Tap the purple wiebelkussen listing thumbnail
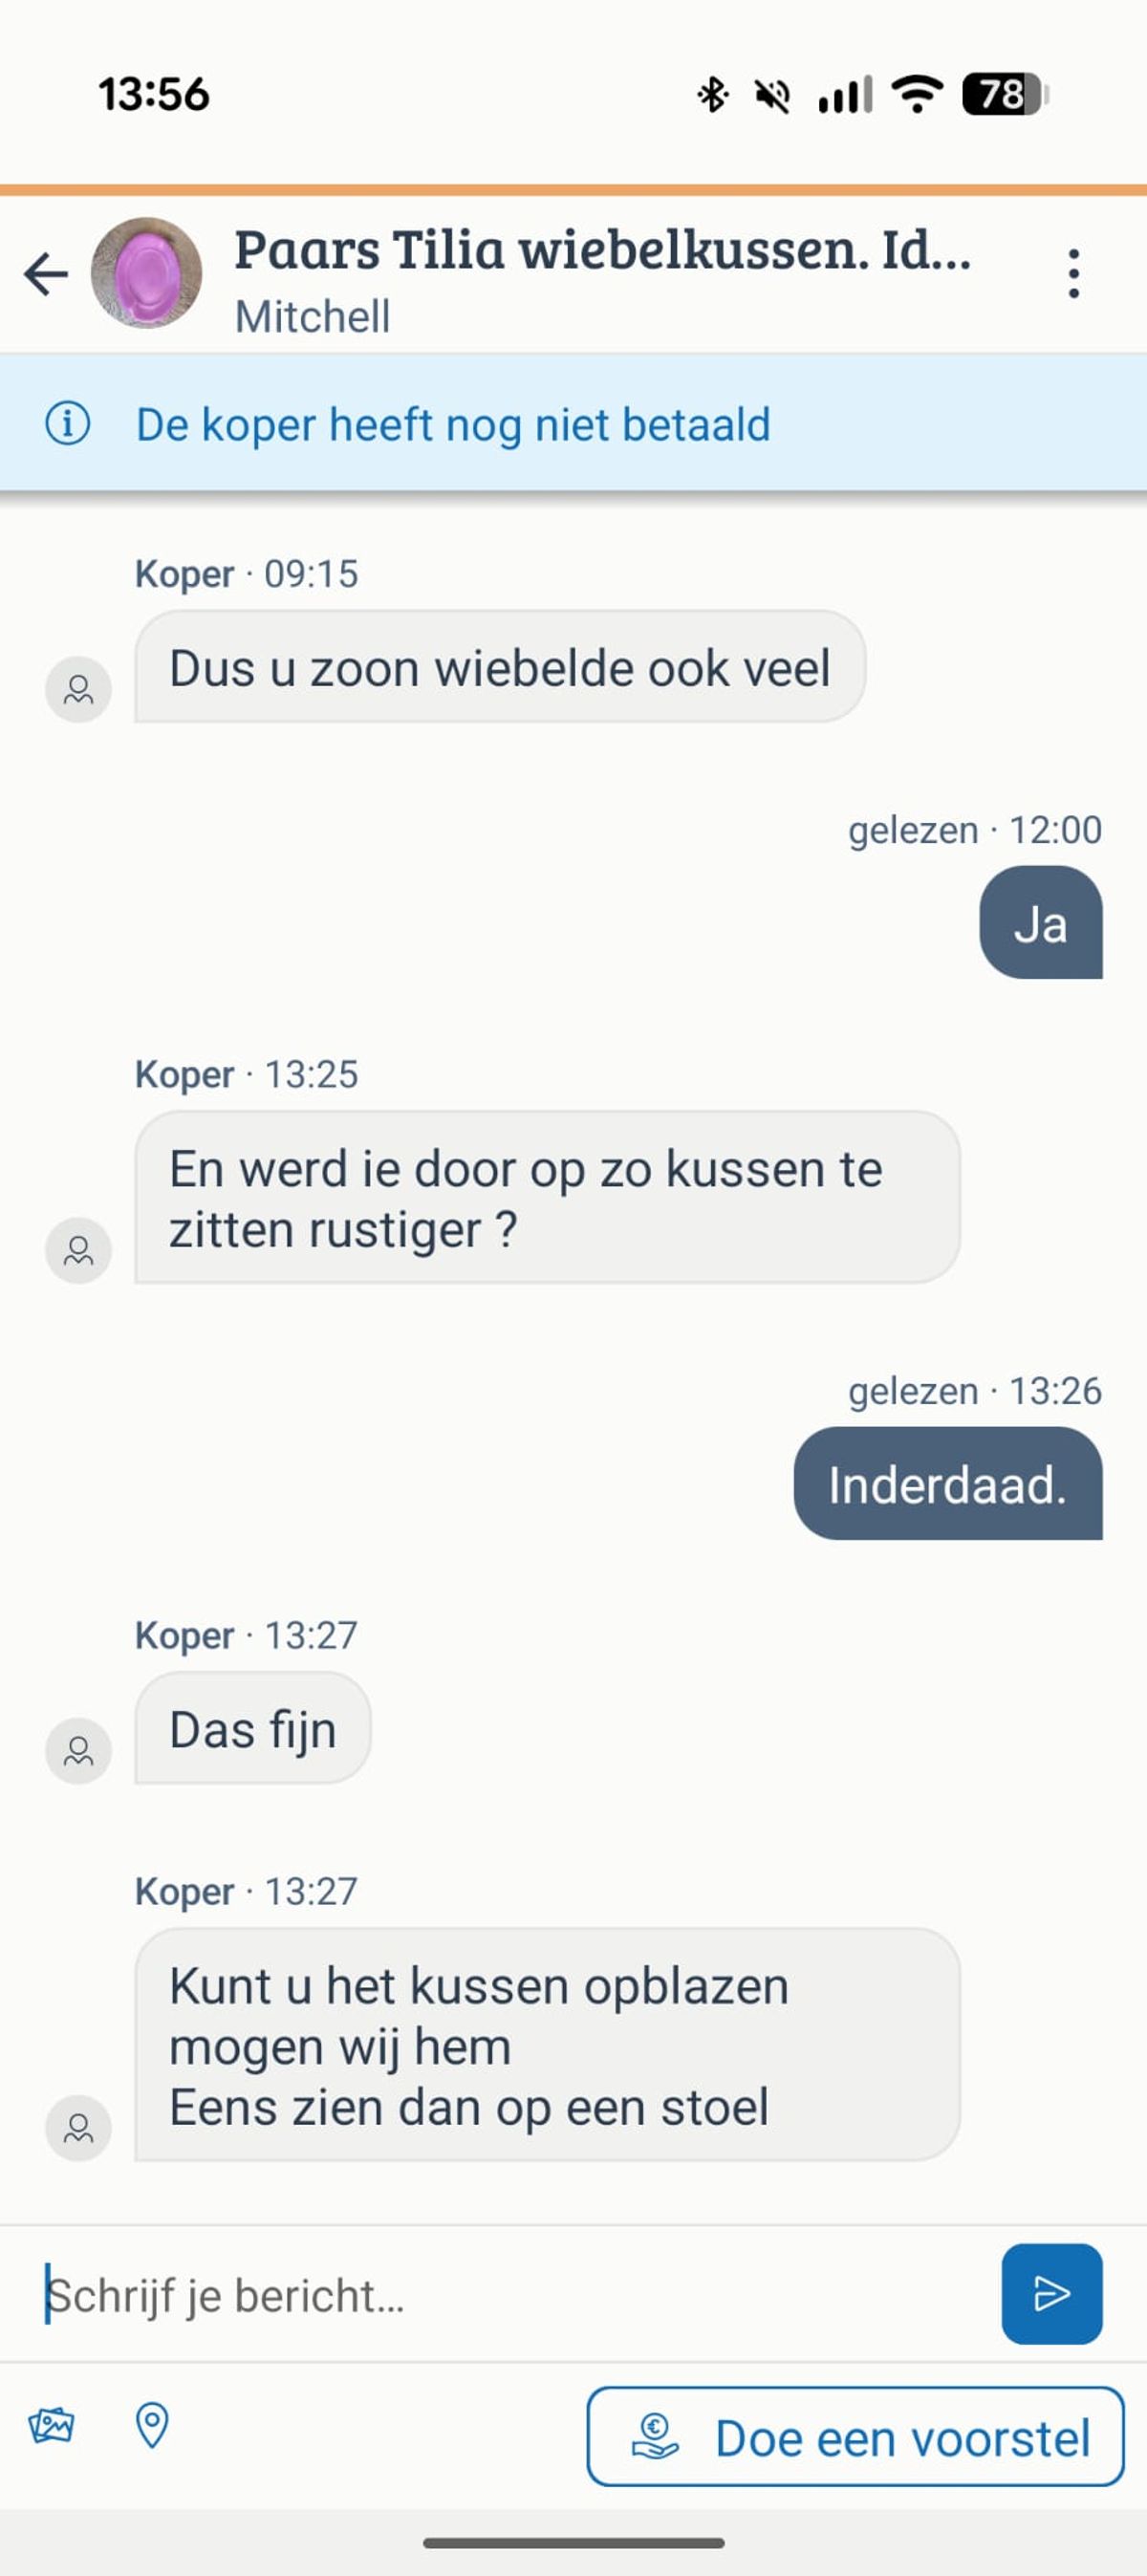Screen dimensions: 1147x2576 tap(146, 274)
